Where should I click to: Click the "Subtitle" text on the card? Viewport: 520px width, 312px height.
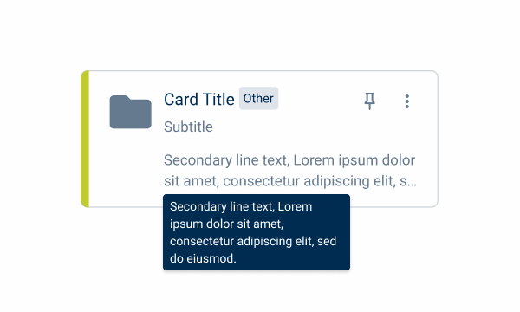tap(188, 127)
